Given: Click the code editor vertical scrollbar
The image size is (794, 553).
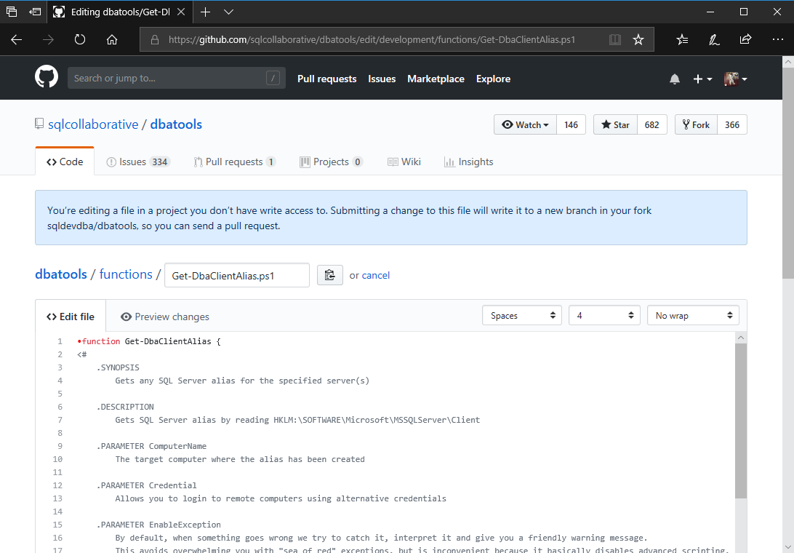Looking at the screenshot, I should click(741, 422).
